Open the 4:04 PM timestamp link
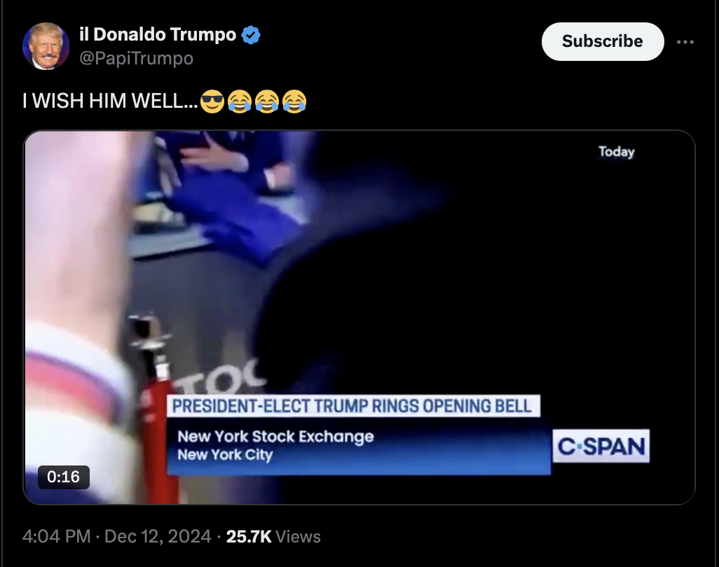This screenshot has width=719, height=567. click(x=56, y=536)
